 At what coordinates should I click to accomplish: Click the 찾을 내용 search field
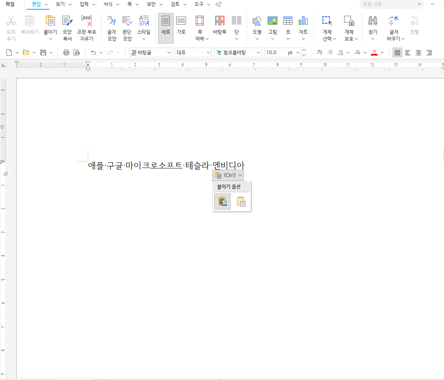coord(391,4)
